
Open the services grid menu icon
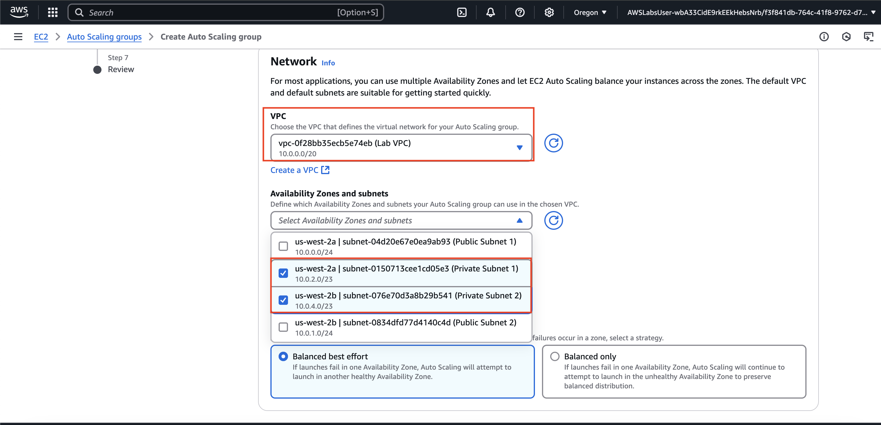53,13
